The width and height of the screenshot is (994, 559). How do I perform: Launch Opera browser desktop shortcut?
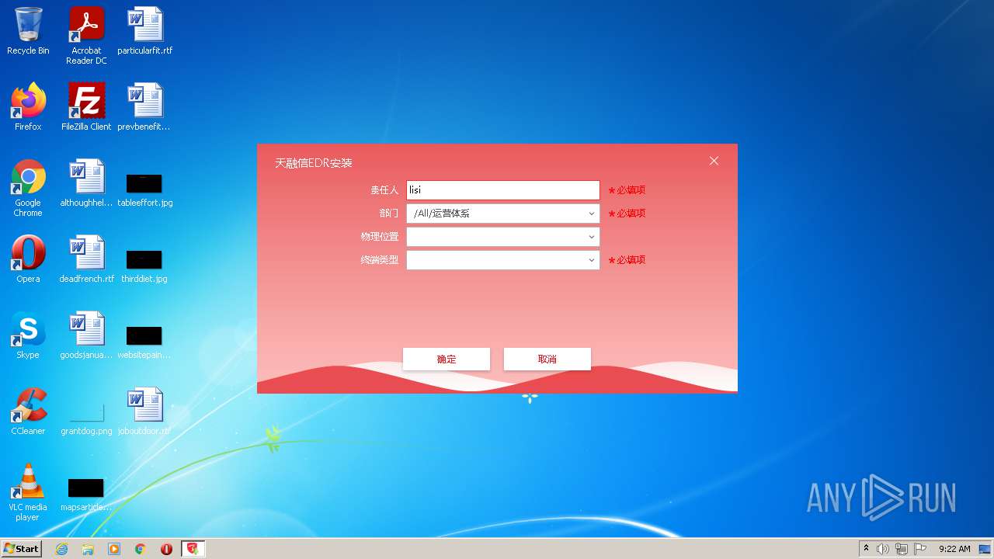point(28,259)
